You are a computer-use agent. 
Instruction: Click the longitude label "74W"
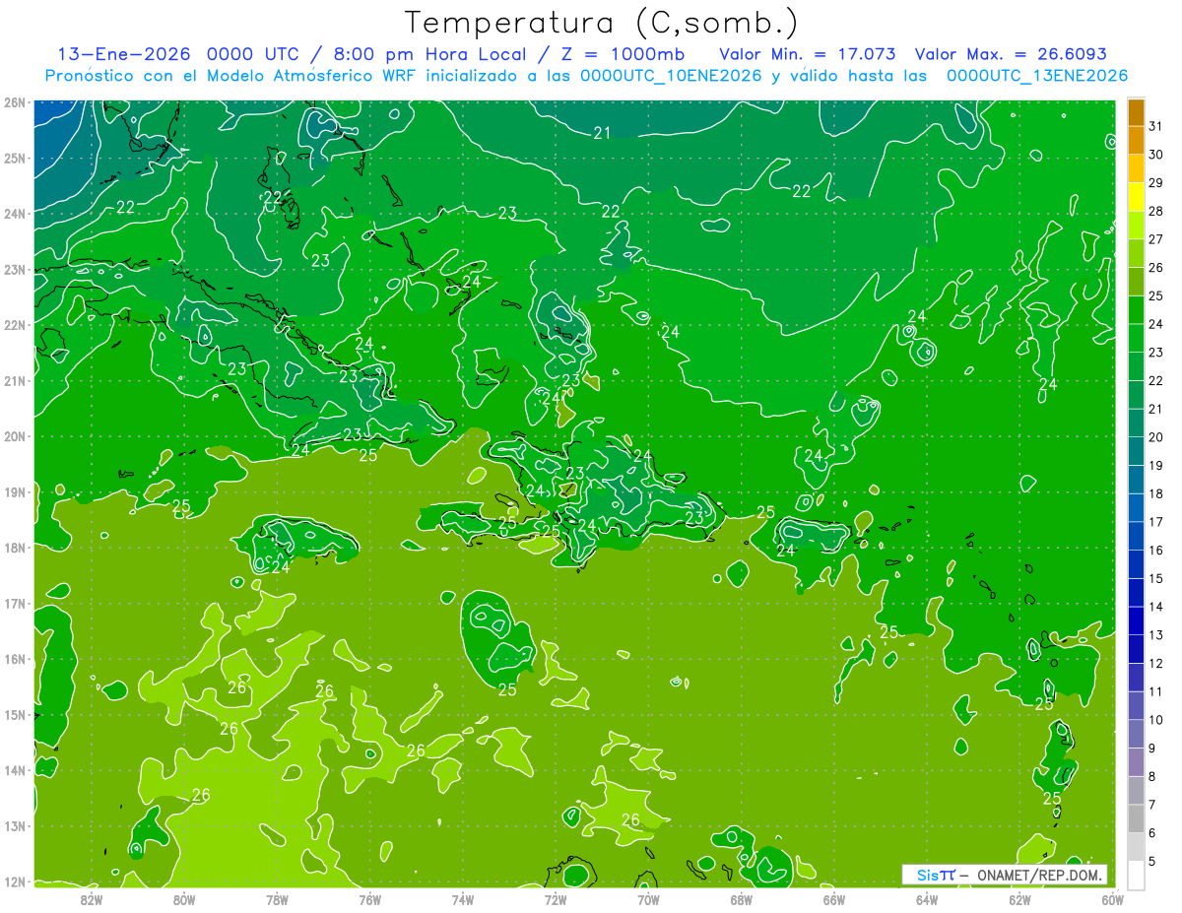[462, 898]
